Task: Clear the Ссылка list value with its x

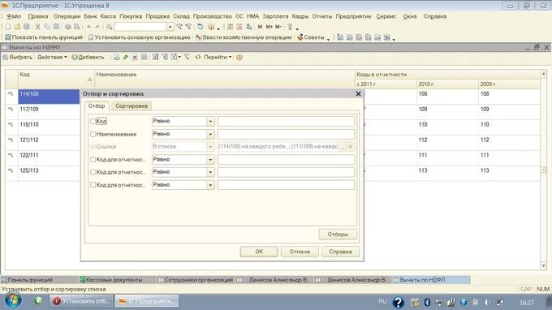Action: 351,147
